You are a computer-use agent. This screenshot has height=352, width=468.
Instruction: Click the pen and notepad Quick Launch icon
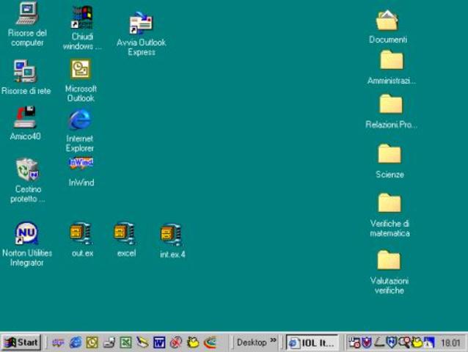[x=142, y=342]
